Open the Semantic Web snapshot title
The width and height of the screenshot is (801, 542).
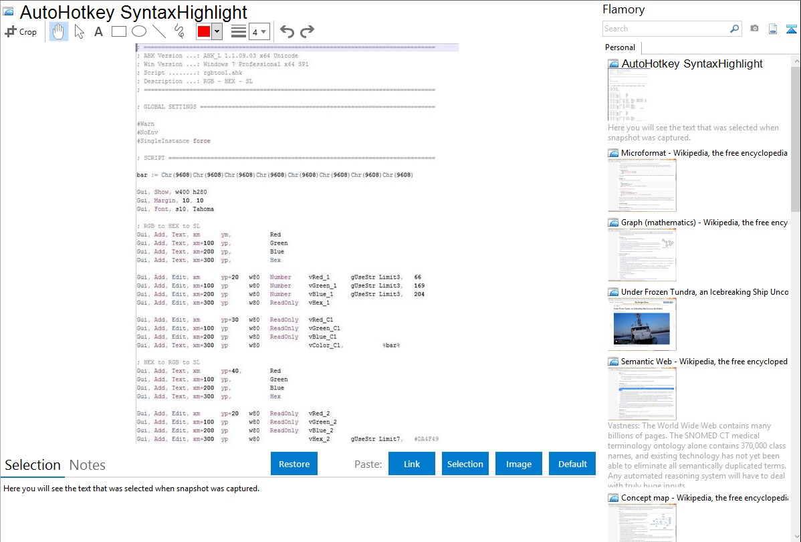click(704, 361)
